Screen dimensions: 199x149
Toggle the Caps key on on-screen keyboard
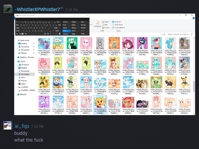click(x=18, y=28)
